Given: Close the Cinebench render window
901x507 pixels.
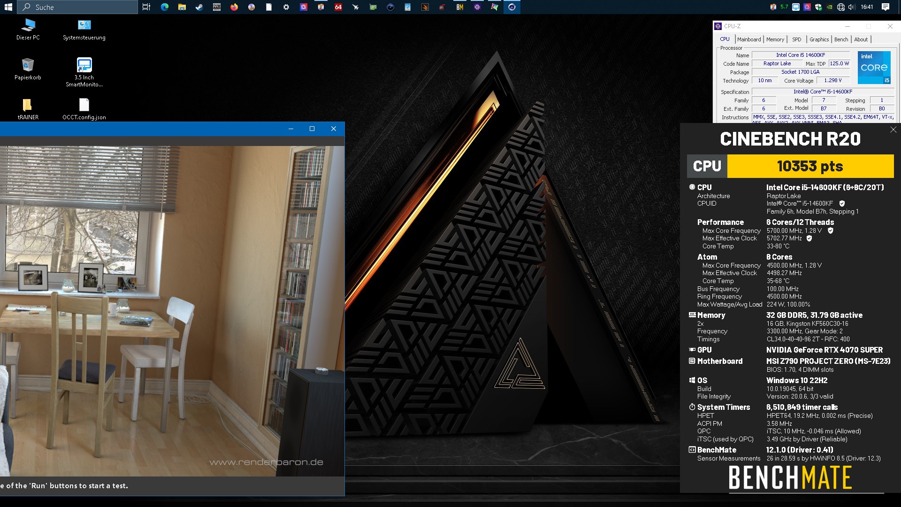Looking at the screenshot, I should [x=334, y=129].
